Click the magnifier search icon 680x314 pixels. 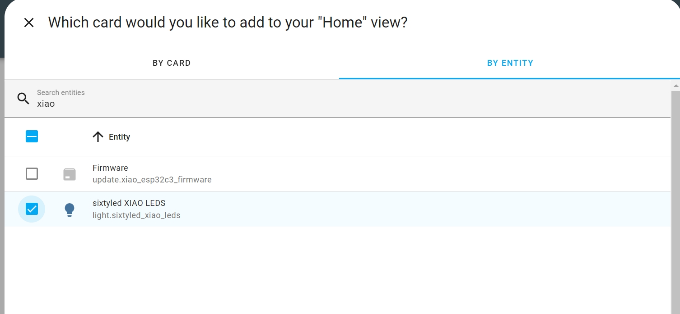pos(23,98)
